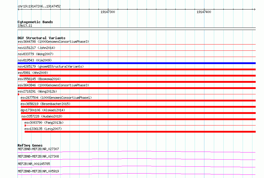Screen dimensions: 264x178
Task: Click the magenta line under MEF2BNB-MEF2B|NR_027307
Action: [x=136, y=152]
